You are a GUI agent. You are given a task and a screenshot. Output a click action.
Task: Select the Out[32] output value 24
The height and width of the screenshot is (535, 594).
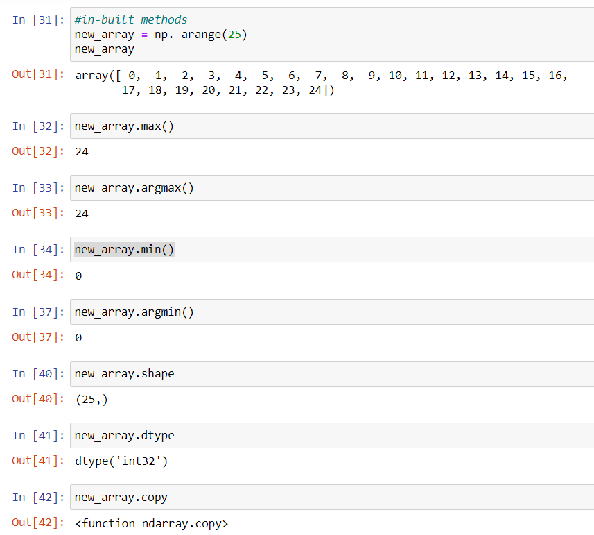[x=82, y=152]
